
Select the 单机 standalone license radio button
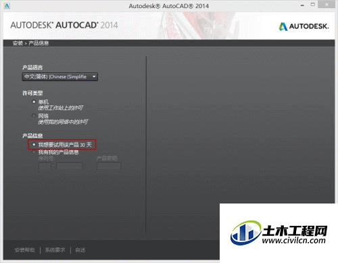click(34, 101)
